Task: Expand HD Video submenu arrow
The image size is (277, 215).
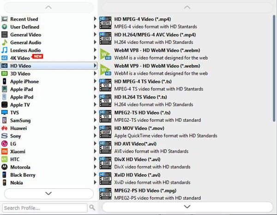Action: point(95,66)
